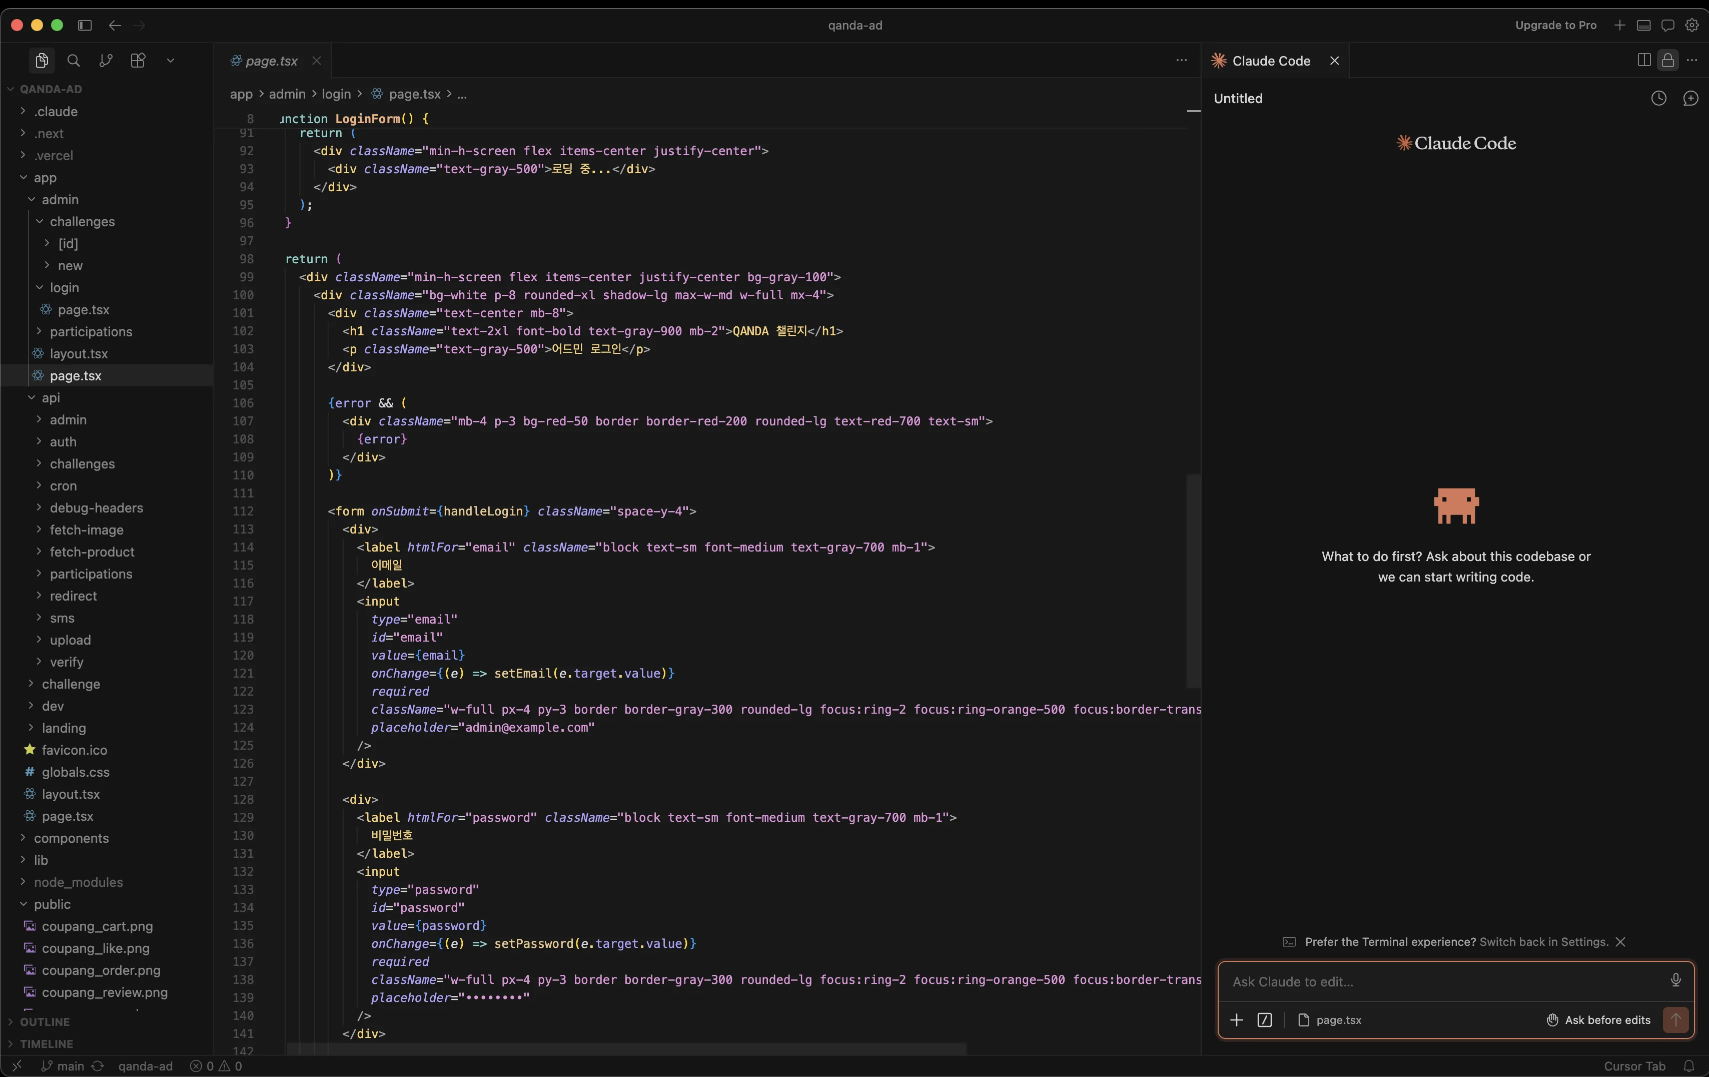Close the Claude Code panel tab
This screenshot has width=1709, height=1077.
point(1334,61)
